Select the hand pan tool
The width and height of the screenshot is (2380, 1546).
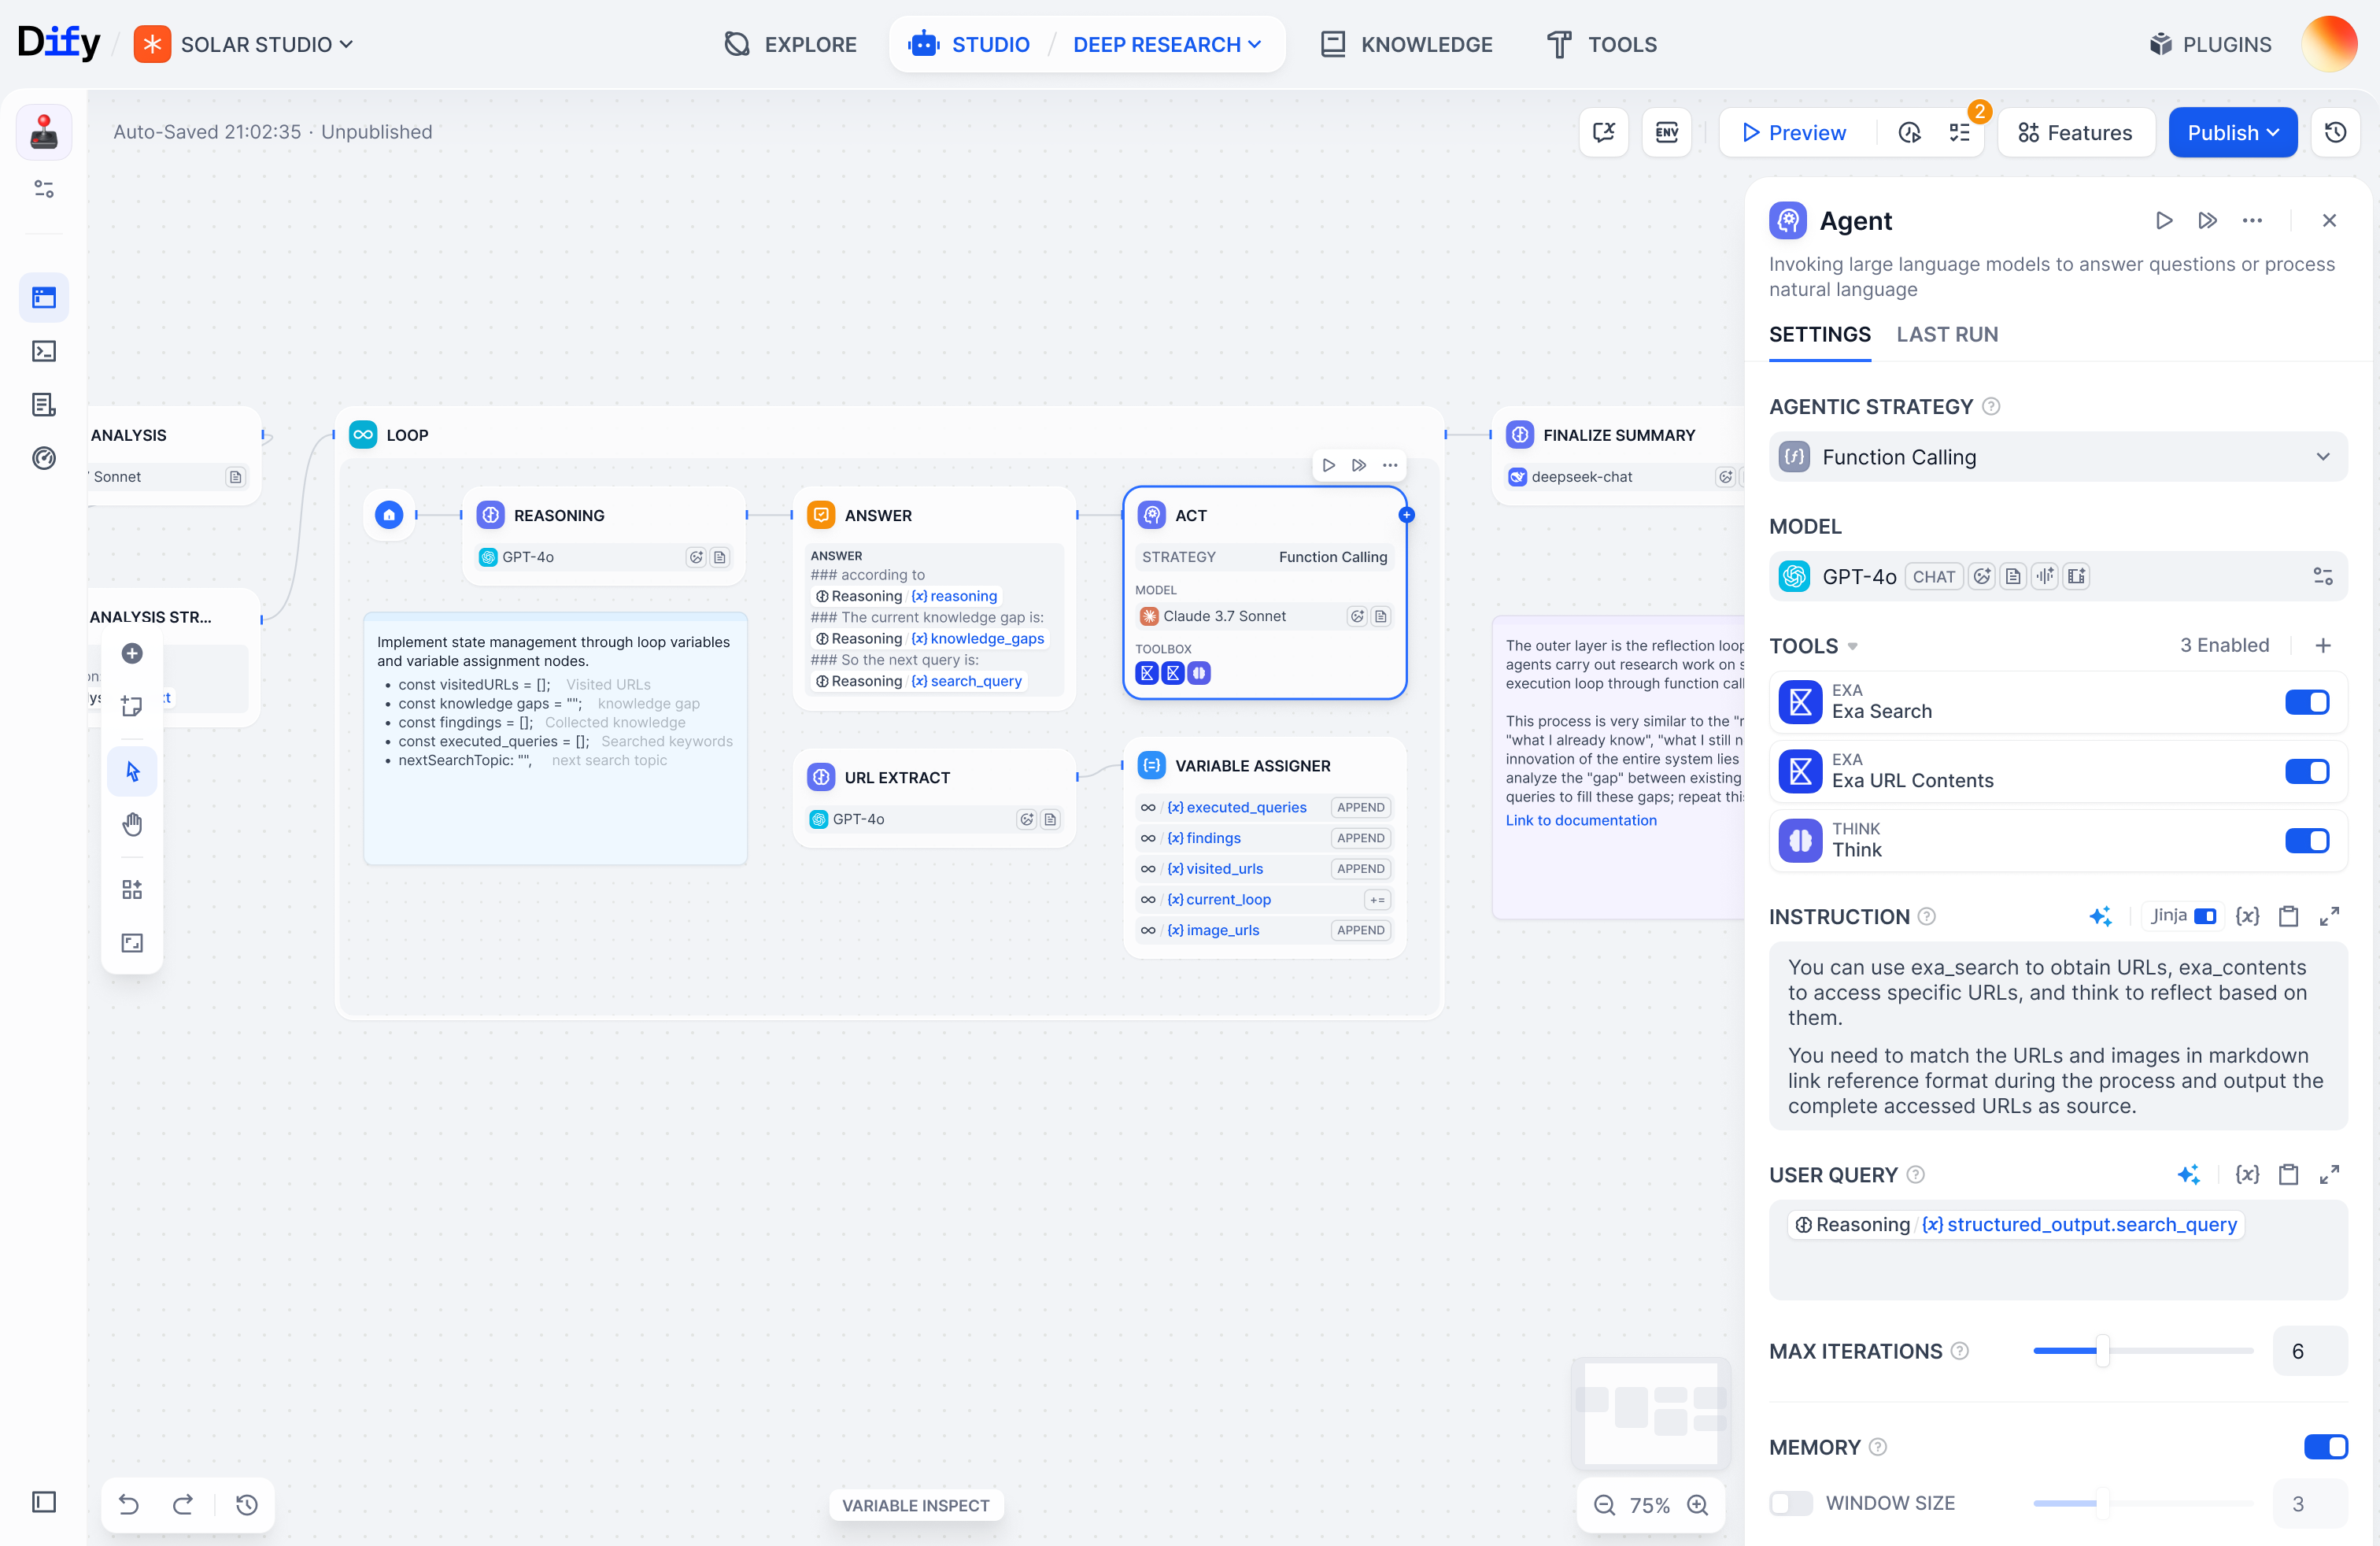click(132, 824)
